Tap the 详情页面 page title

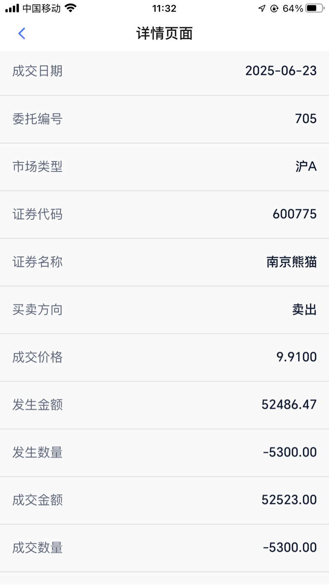[164, 33]
